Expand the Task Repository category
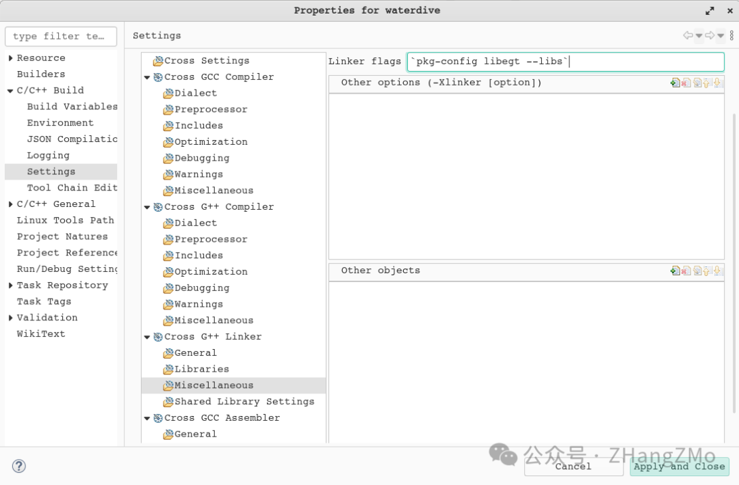This screenshot has height=485, width=739. [x=10, y=286]
